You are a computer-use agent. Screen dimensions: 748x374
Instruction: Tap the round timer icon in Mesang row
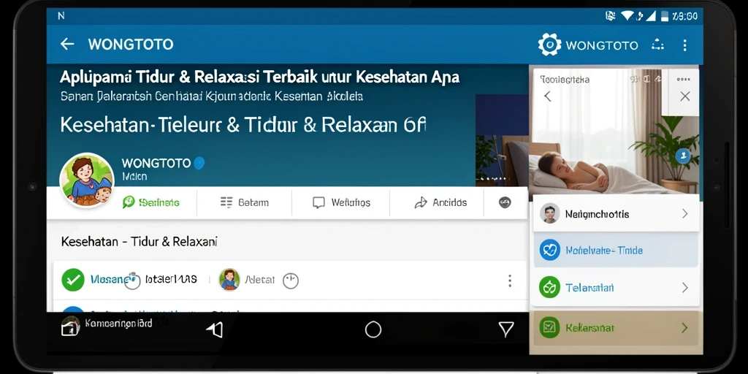point(132,280)
